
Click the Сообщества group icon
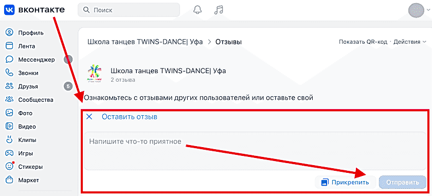point(9,100)
